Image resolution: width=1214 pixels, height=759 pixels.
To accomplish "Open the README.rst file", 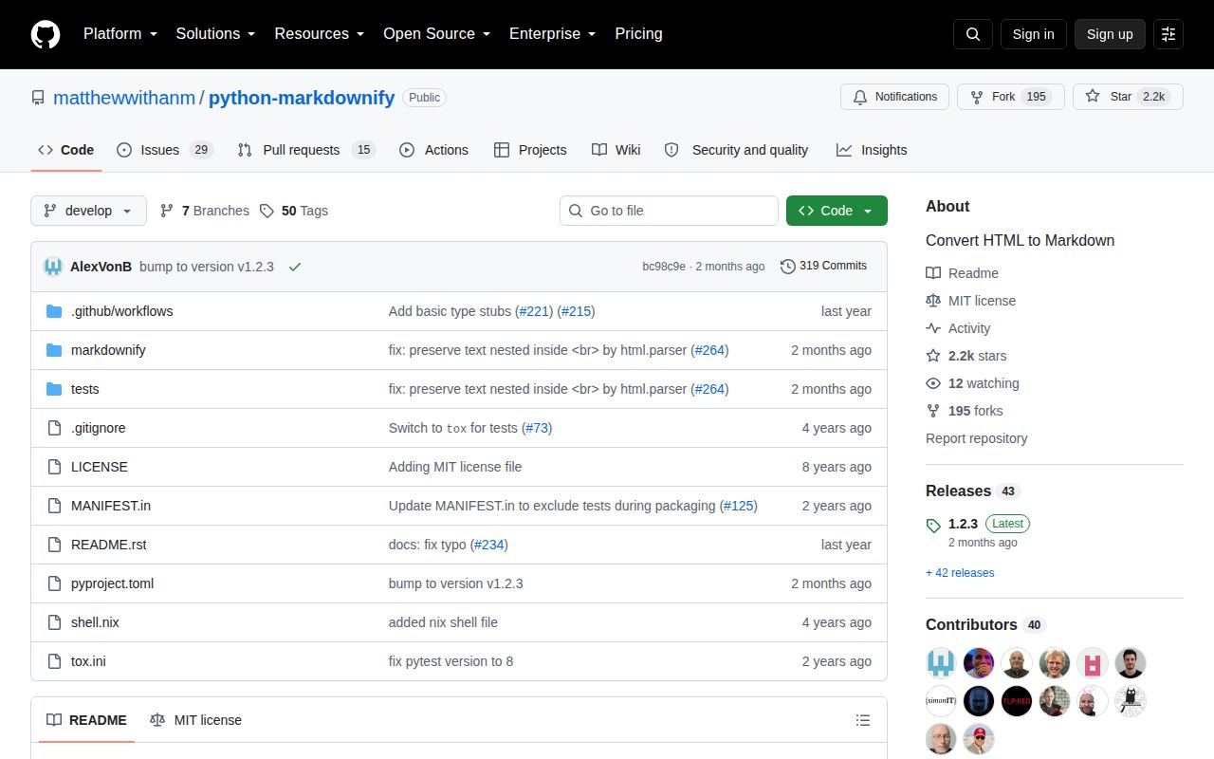I will click(x=108, y=545).
